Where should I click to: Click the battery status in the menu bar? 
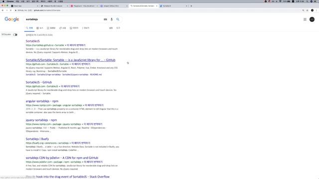pos(287,1)
